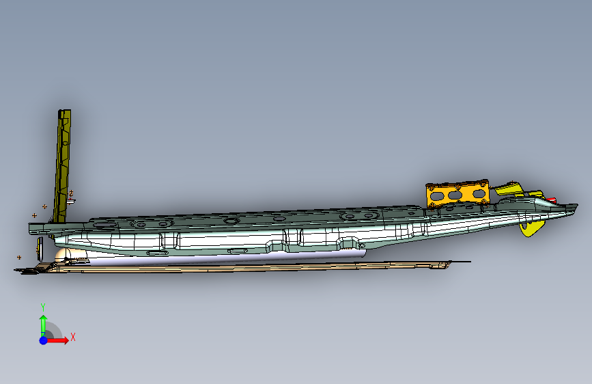Click the red X axis arrow of the triad
This screenshot has width=592, height=384.
pos(58,340)
